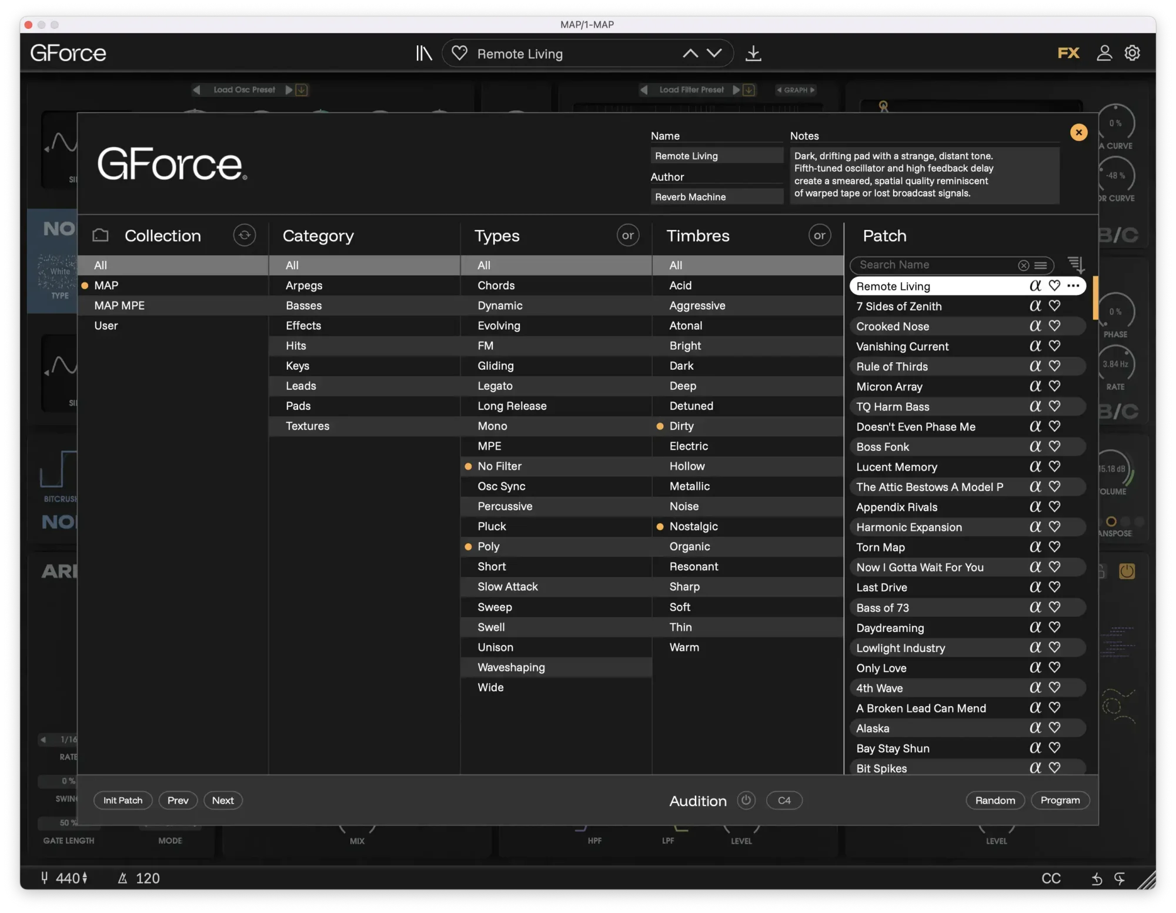The image size is (1176, 913).
Task: Open the Audition note C4 selector
Action: pyautogui.click(x=784, y=800)
